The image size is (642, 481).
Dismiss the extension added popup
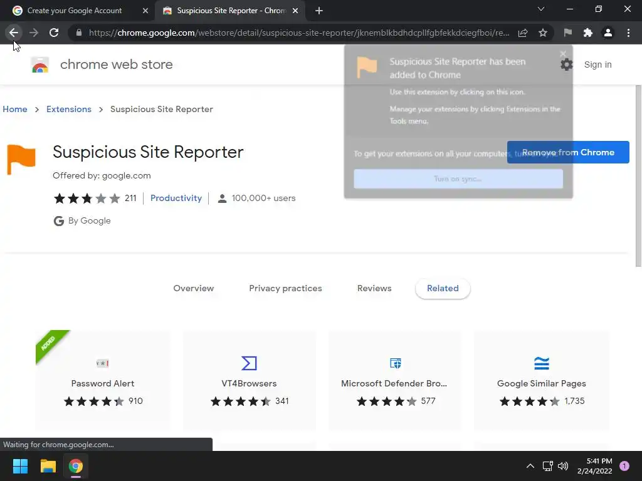click(563, 54)
